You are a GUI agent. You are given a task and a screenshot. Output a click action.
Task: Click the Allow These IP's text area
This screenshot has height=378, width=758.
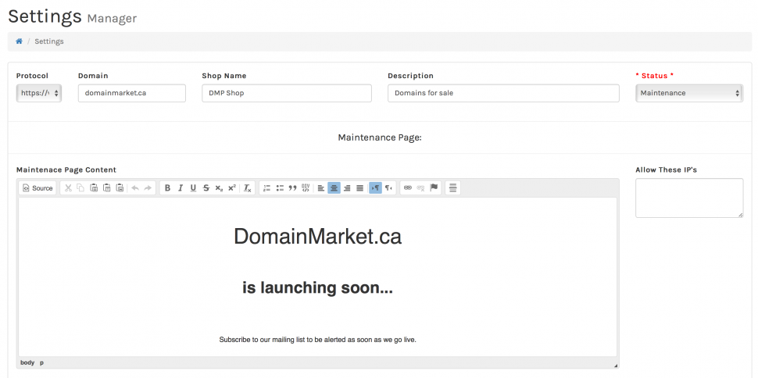tap(688, 198)
